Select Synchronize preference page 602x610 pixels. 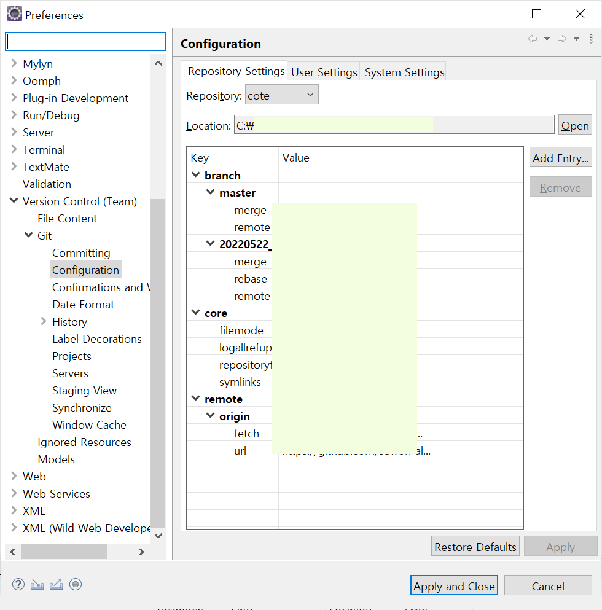click(82, 407)
